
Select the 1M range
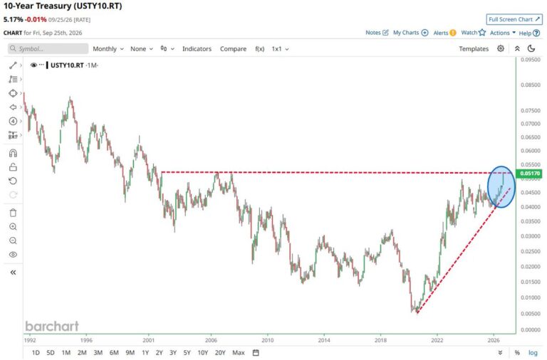[x=66, y=353]
